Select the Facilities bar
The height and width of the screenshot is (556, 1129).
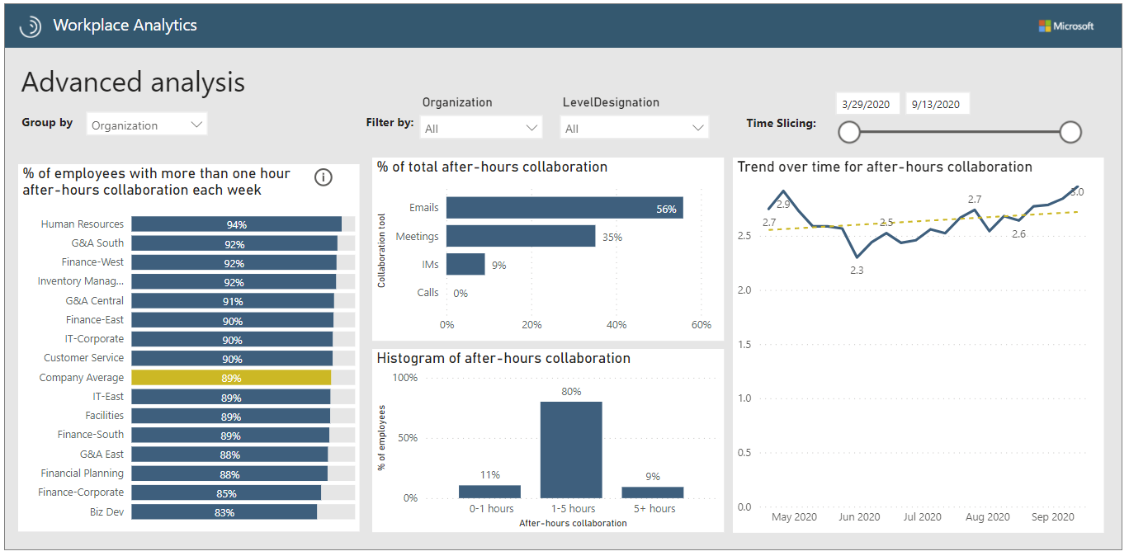click(230, 416)
